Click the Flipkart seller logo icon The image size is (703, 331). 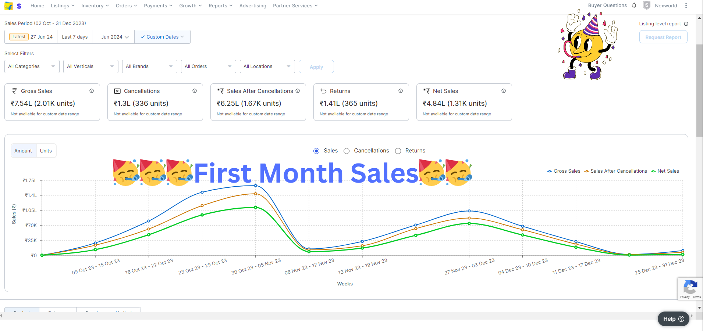(9, 6)
